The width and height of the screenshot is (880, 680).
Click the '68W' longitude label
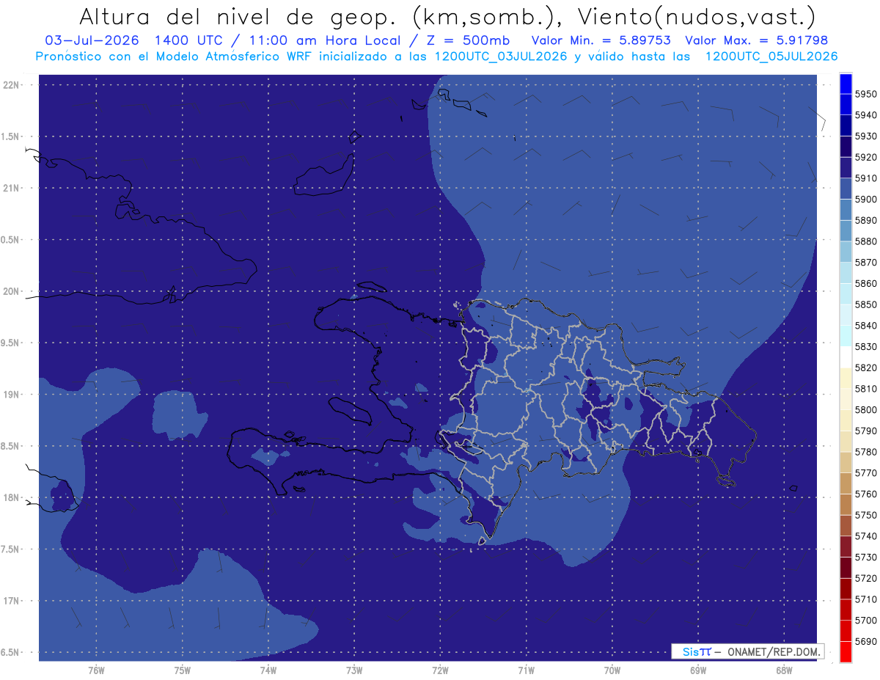coord(784,670)
